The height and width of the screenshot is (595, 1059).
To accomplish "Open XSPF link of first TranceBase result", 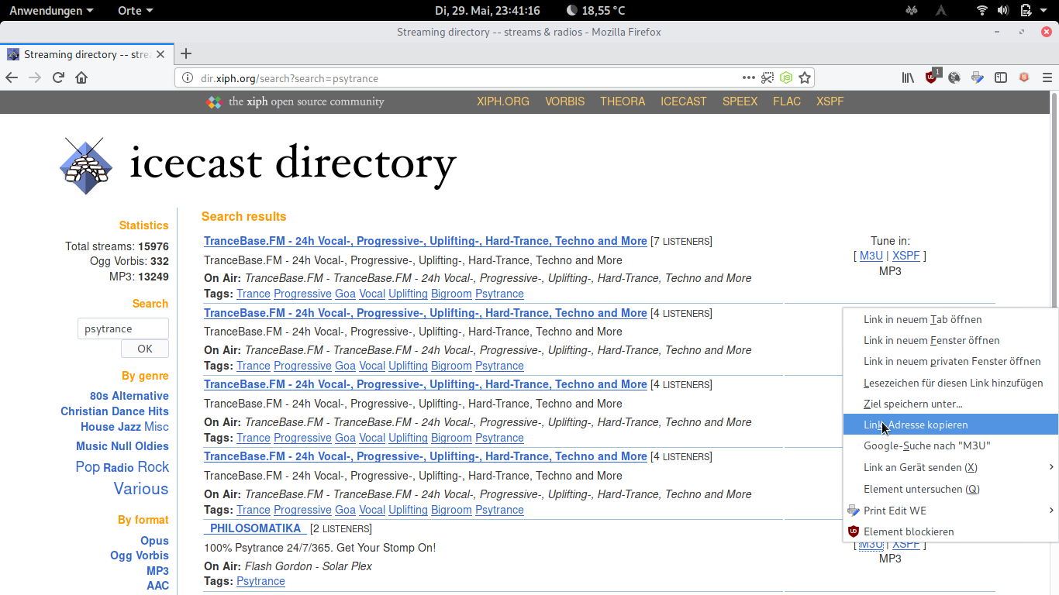I will coord(906,256).
